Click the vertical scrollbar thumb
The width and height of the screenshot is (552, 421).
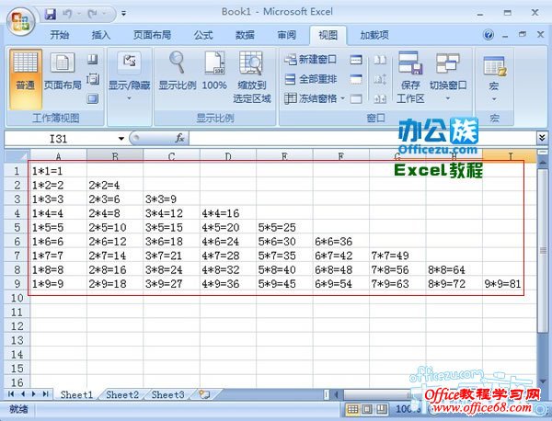543,250
